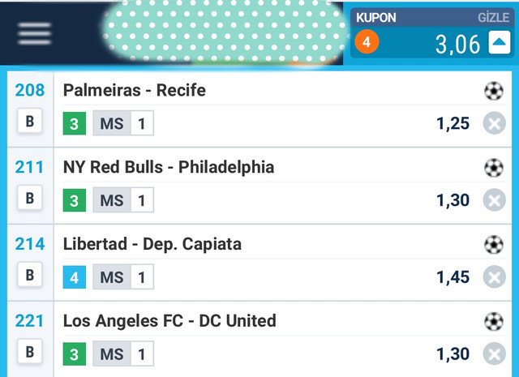Image resolution: width=519 pixels, height=377 pixels.
Task: Toggle banko B for match 221
Action: (30, 352)
